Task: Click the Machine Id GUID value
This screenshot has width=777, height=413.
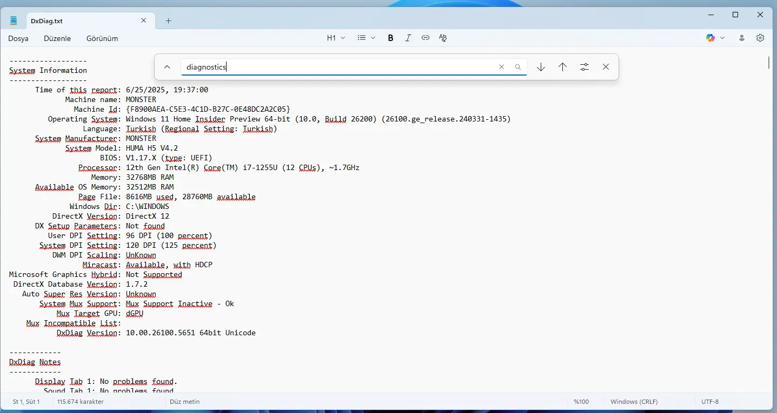Action: pyautogui.click(x=208, y=109)
